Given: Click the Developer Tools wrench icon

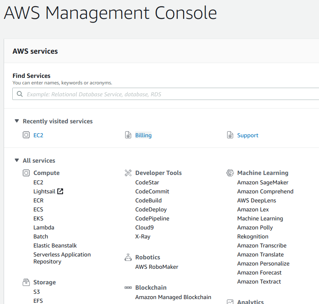Looking at the screenshot, I should coord(128,173).
